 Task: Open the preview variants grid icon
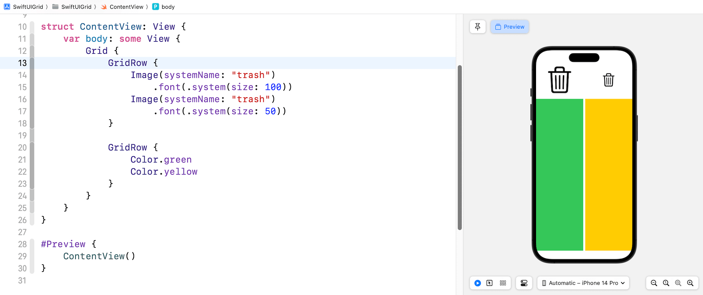pos(503,283)
